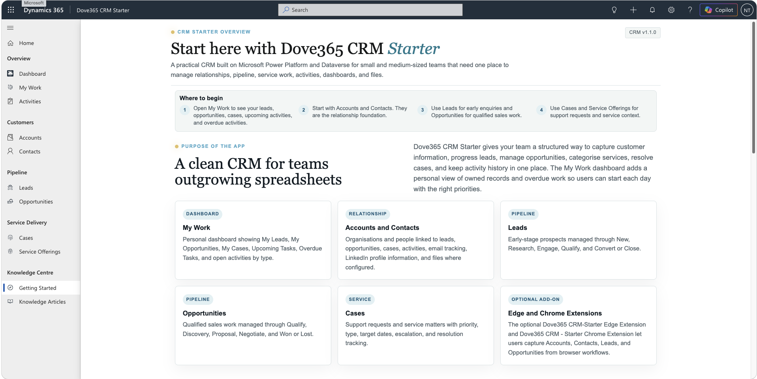Click the OPTIONAL ADD-ON tag label
The height and width of the screenshot is (379, 757).
click(x=535, y=299)
